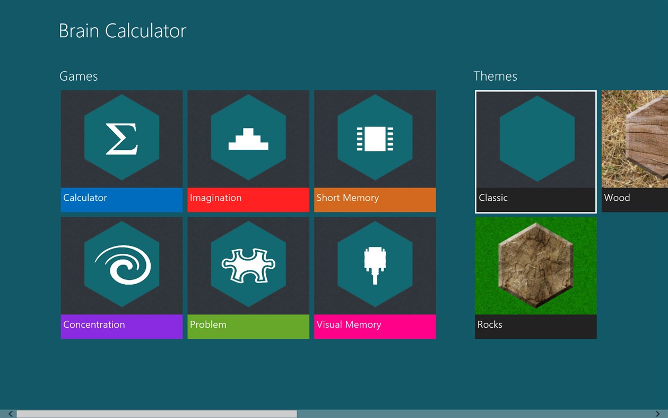Screen dimensions: 668x418
Task: Launch Short Memory via the film strip icon
Action: coord(375,138)
